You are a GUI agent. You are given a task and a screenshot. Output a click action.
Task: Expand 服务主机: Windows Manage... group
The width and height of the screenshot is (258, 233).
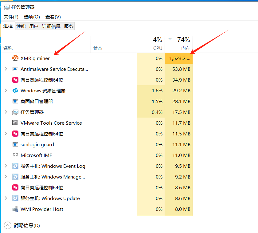(x=6, y=177)
